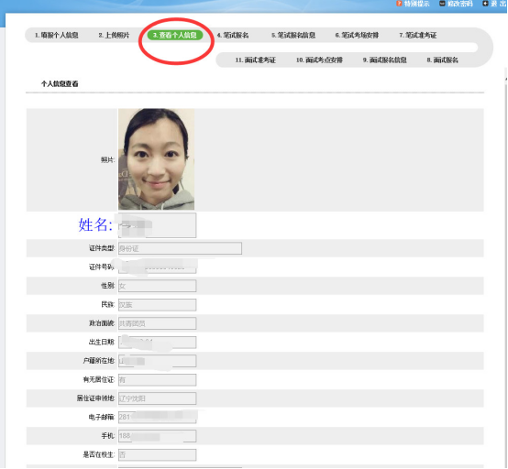508x469 pixels.
Task: Click the 居住证申领地 field showing 辽宁沈阳
Action: coord(157,398)
